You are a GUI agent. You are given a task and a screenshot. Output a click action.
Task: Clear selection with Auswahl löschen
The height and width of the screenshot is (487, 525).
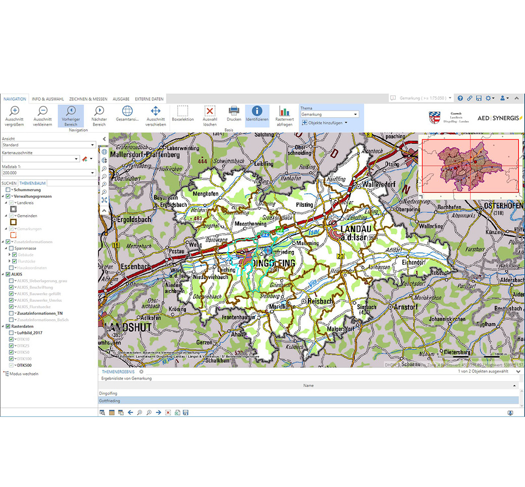coord(210,116)
